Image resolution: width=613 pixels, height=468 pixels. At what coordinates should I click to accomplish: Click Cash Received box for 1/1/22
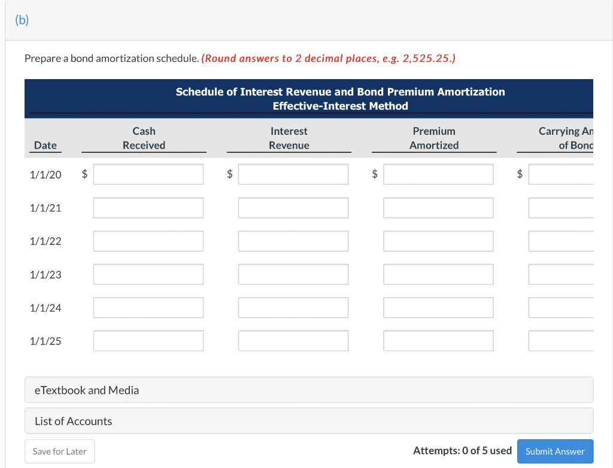[148, 241]
